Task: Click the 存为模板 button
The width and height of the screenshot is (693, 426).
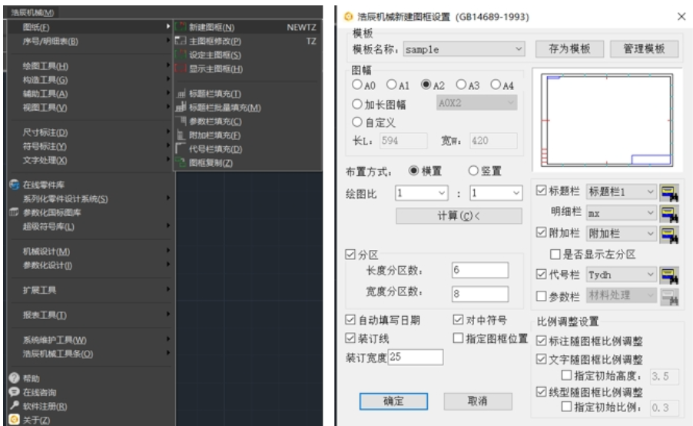Action: 569,49
